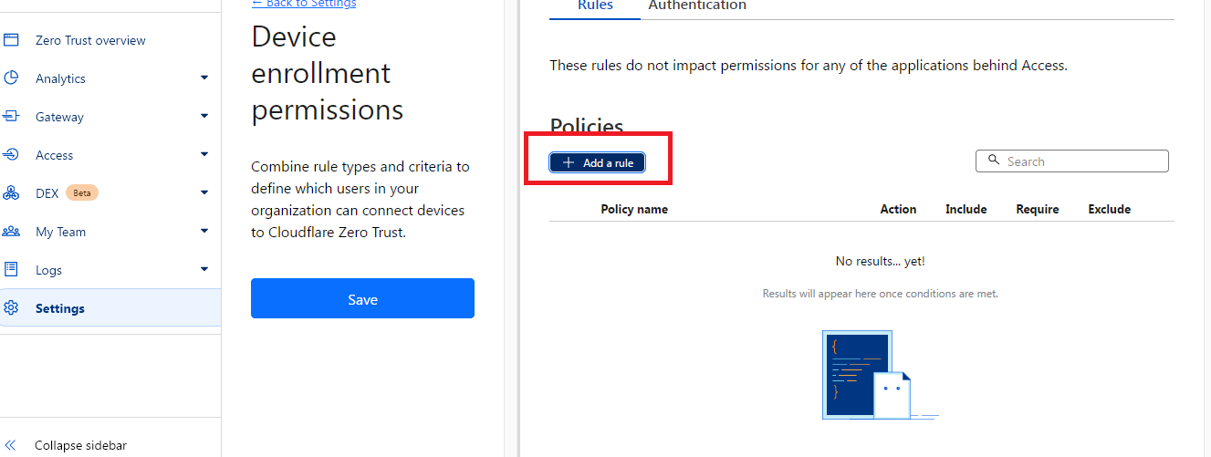Click the Gateway icon in sidebar
Viewport: 1211px width, 457px height.
[11, 117]
